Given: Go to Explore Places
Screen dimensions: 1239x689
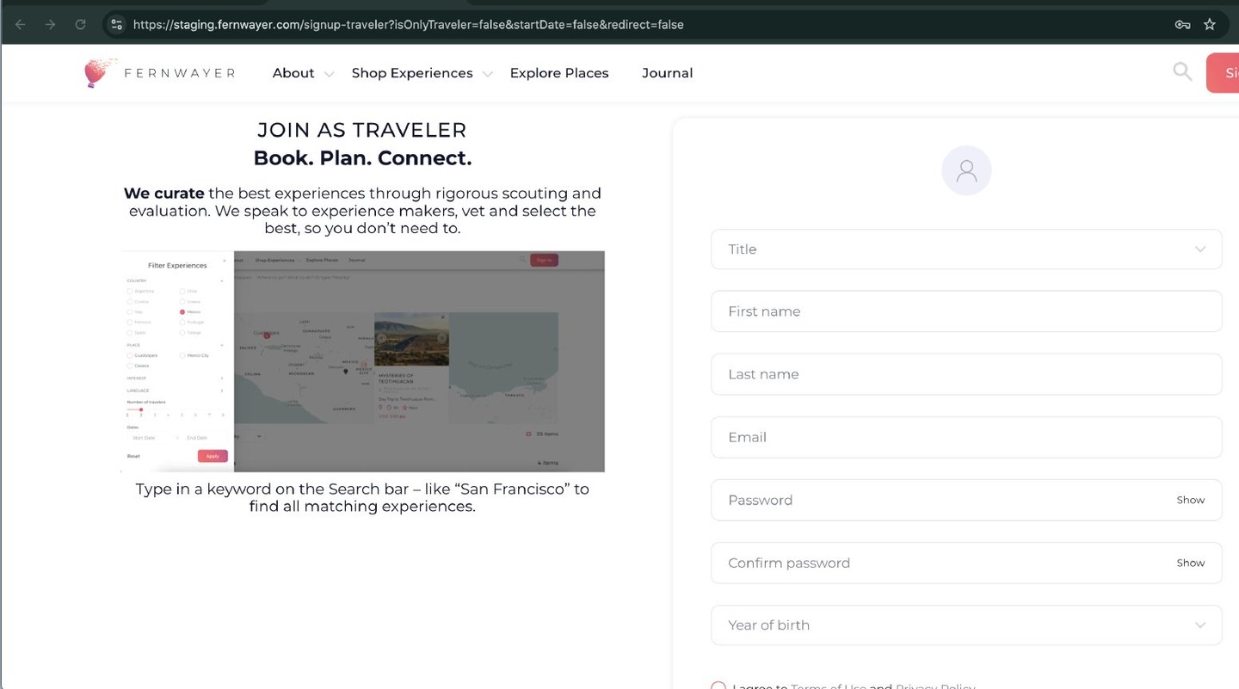Looking at the screenshot, I should [559, 73].
